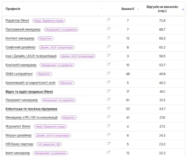Click Дизайн, UI/UX tag in Інші row
Viewport: 187px width, 157px height.
tap(78, 56)
